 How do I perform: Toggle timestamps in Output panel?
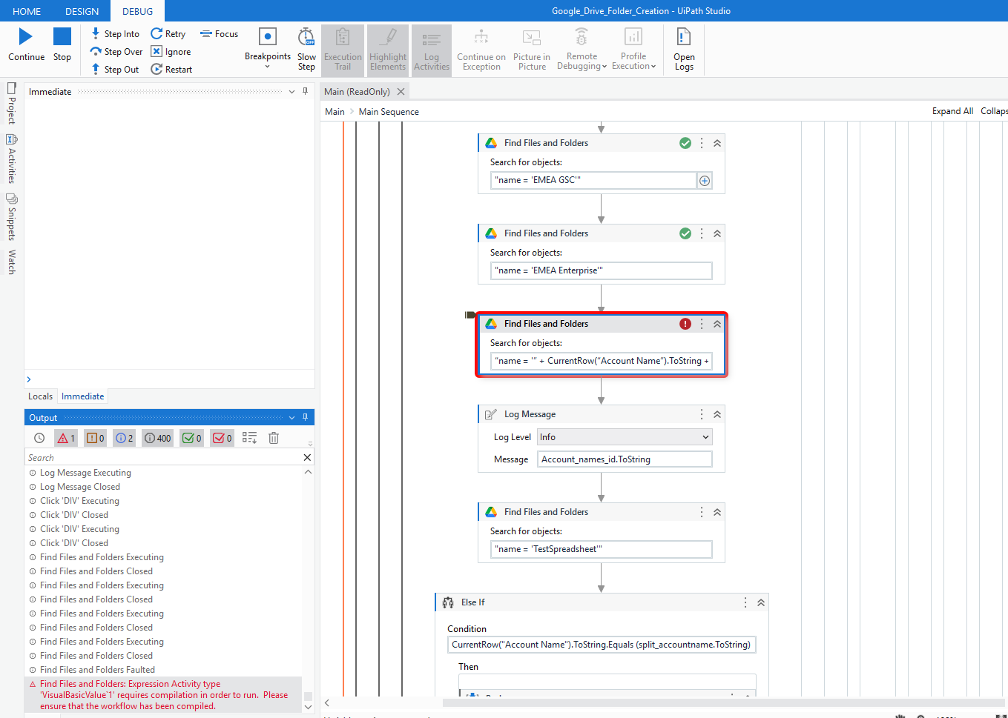[x=39, y=438]
